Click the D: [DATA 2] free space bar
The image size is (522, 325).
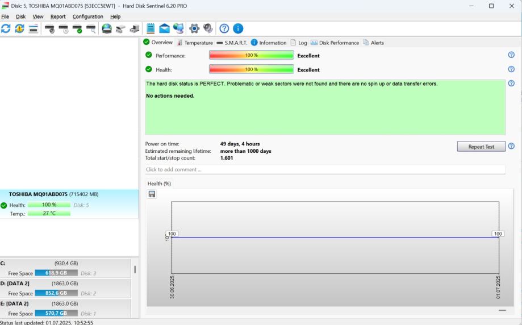pyautogui.click(x=56, y=293)
